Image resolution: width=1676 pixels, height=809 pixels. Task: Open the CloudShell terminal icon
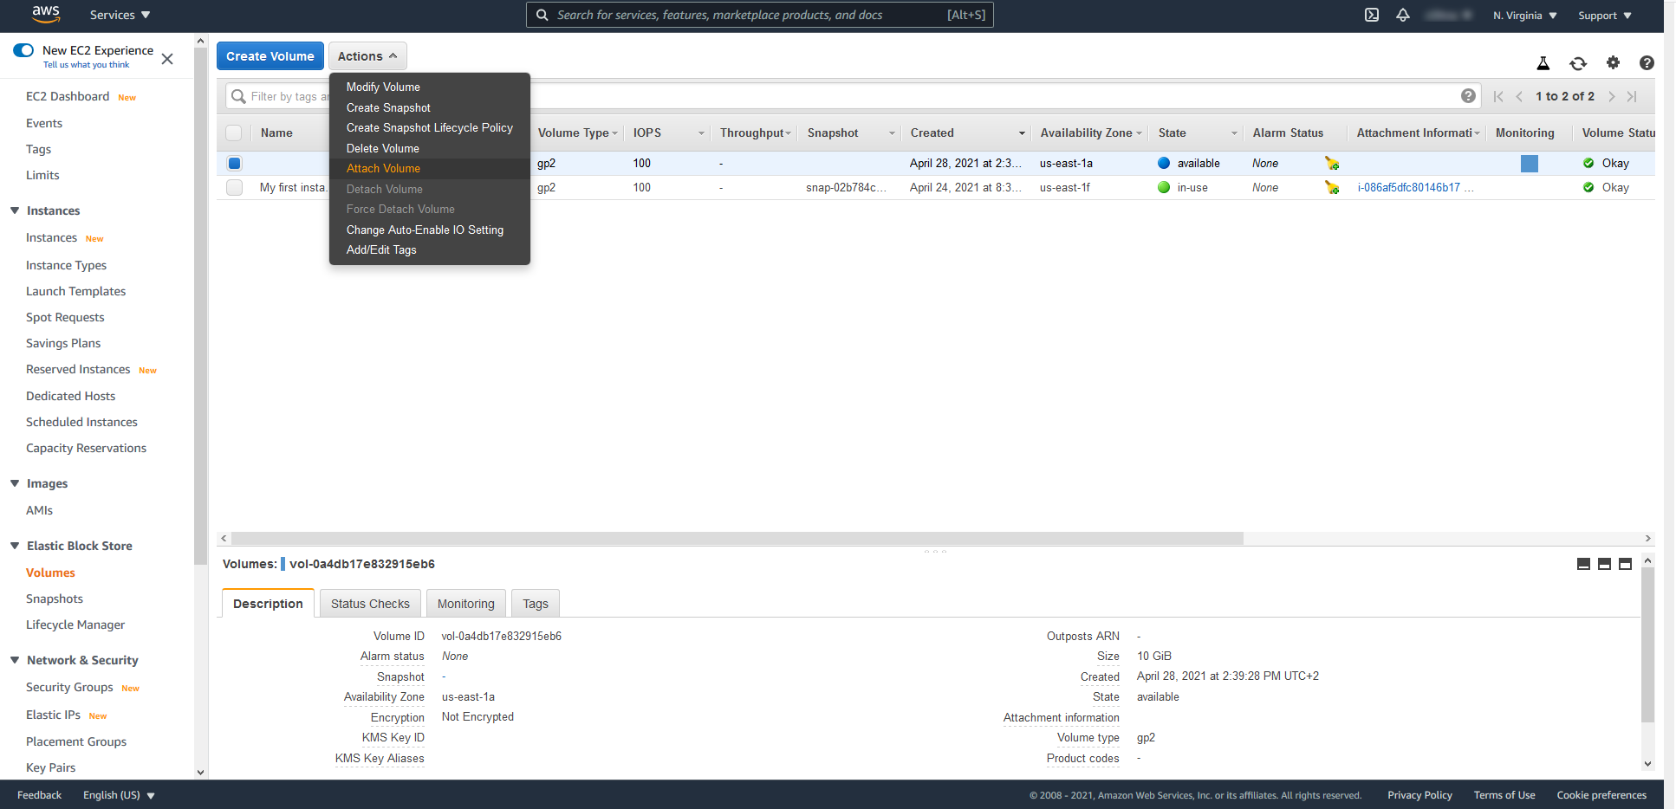tap(1372, 15)
